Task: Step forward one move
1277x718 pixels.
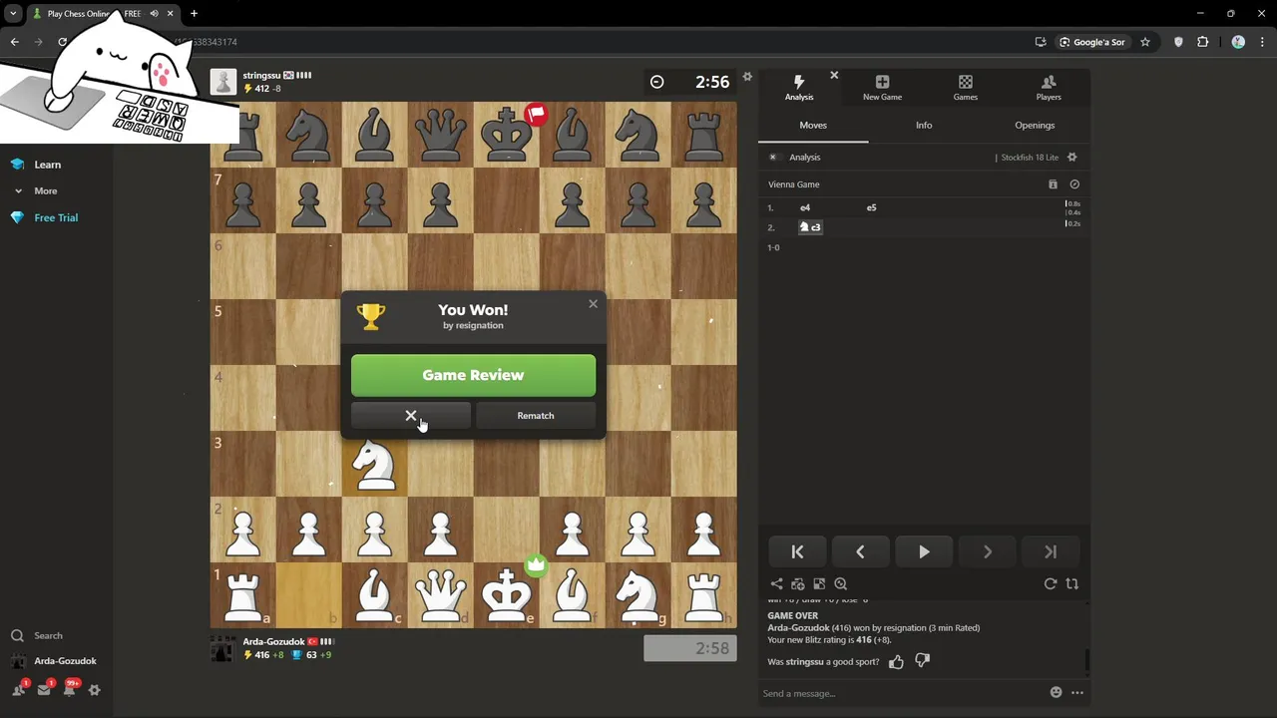Action: tap(987, 551)
